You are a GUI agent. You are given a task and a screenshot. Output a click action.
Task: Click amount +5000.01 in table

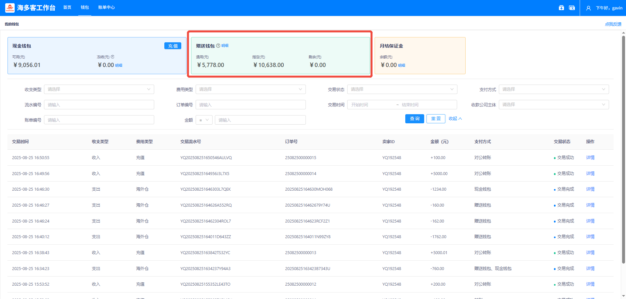439,253
